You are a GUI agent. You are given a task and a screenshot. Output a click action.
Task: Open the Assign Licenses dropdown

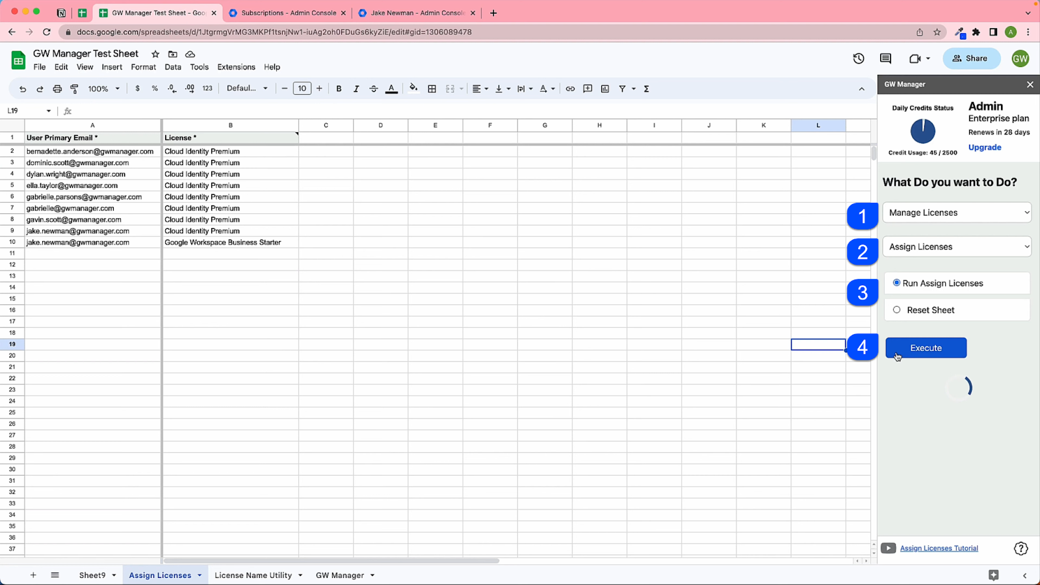(x=957, y=247)
